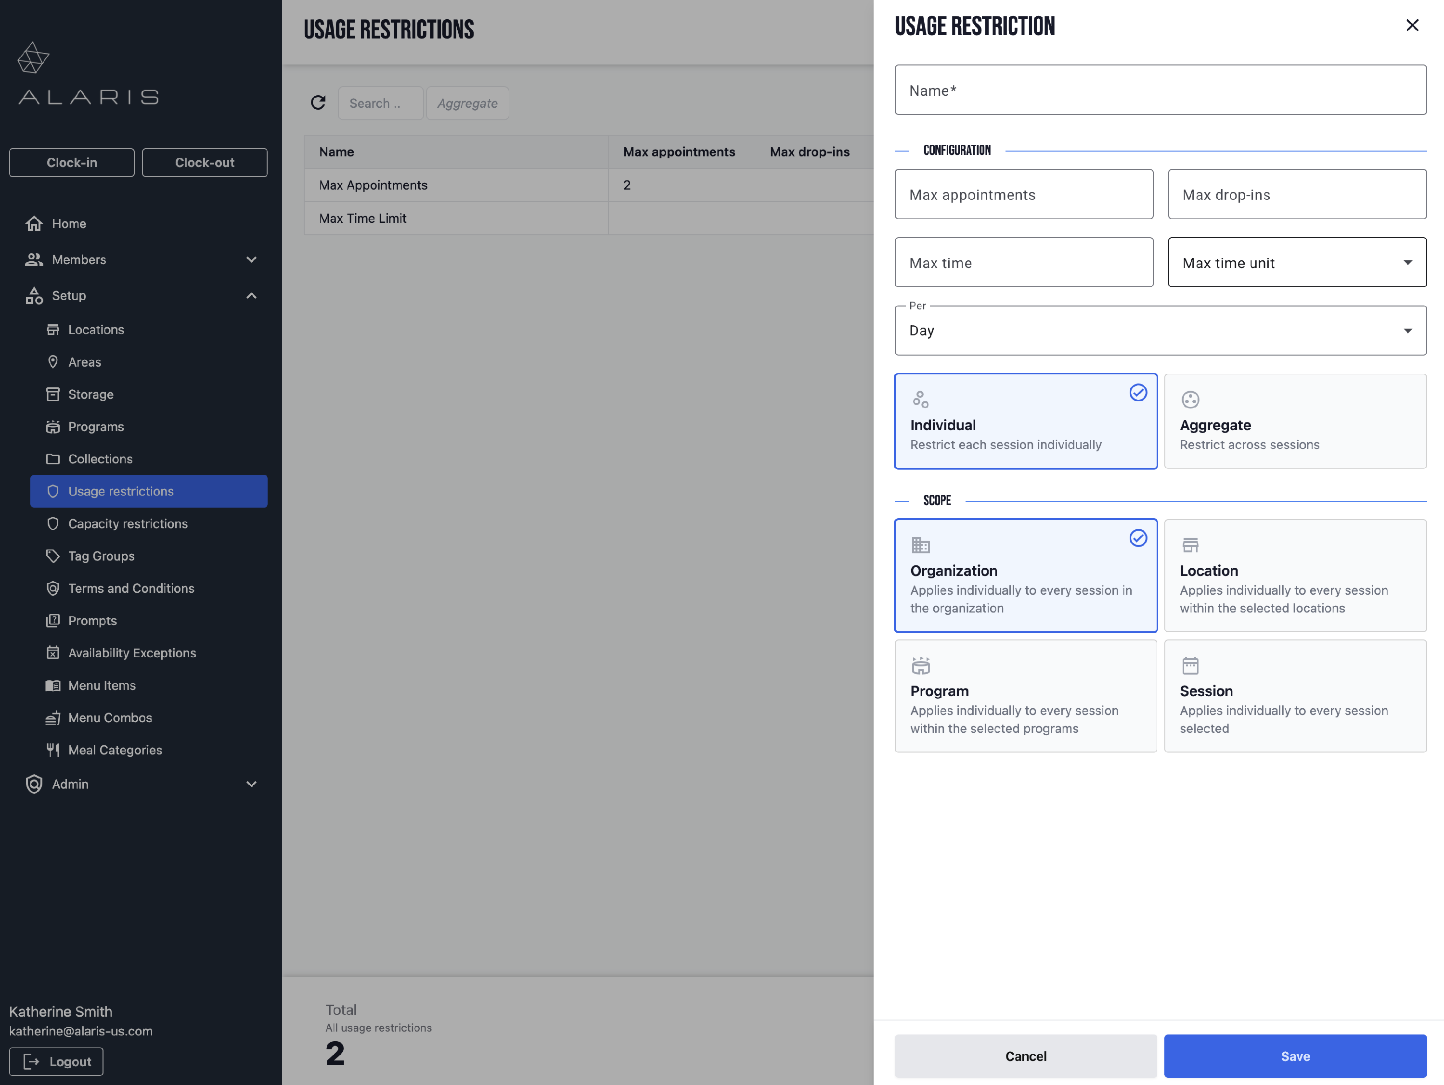The image size is (1444, 1085).
Task: Choose Location scope card
Action: (x=1295, y=575)
